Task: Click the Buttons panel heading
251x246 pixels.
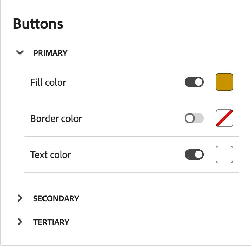Action: pyautogui.click(x=38, y=24)
